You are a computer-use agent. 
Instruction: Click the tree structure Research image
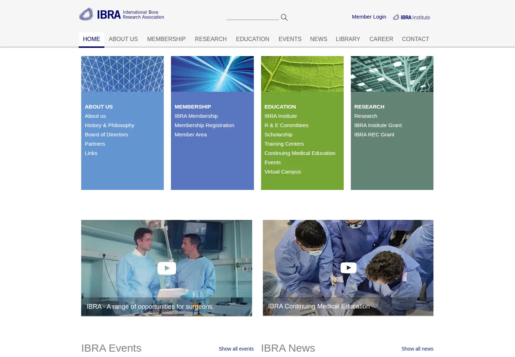[392, 74]
